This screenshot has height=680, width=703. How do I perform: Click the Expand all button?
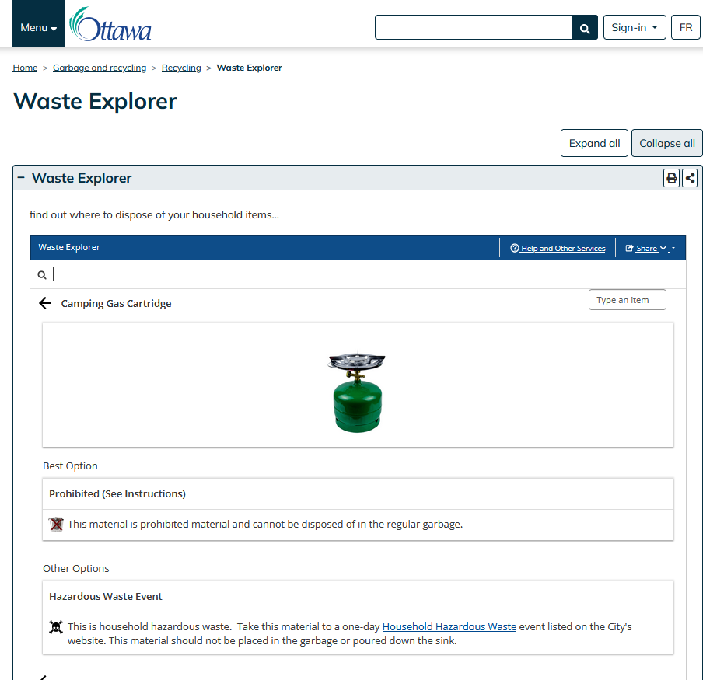click(x=594, y=143)
